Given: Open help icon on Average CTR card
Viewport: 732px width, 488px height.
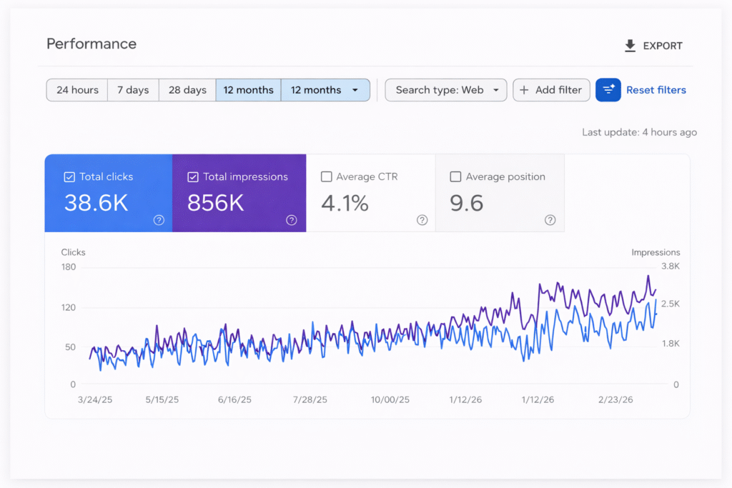Looking at the screenshot, I should point(422,220).
